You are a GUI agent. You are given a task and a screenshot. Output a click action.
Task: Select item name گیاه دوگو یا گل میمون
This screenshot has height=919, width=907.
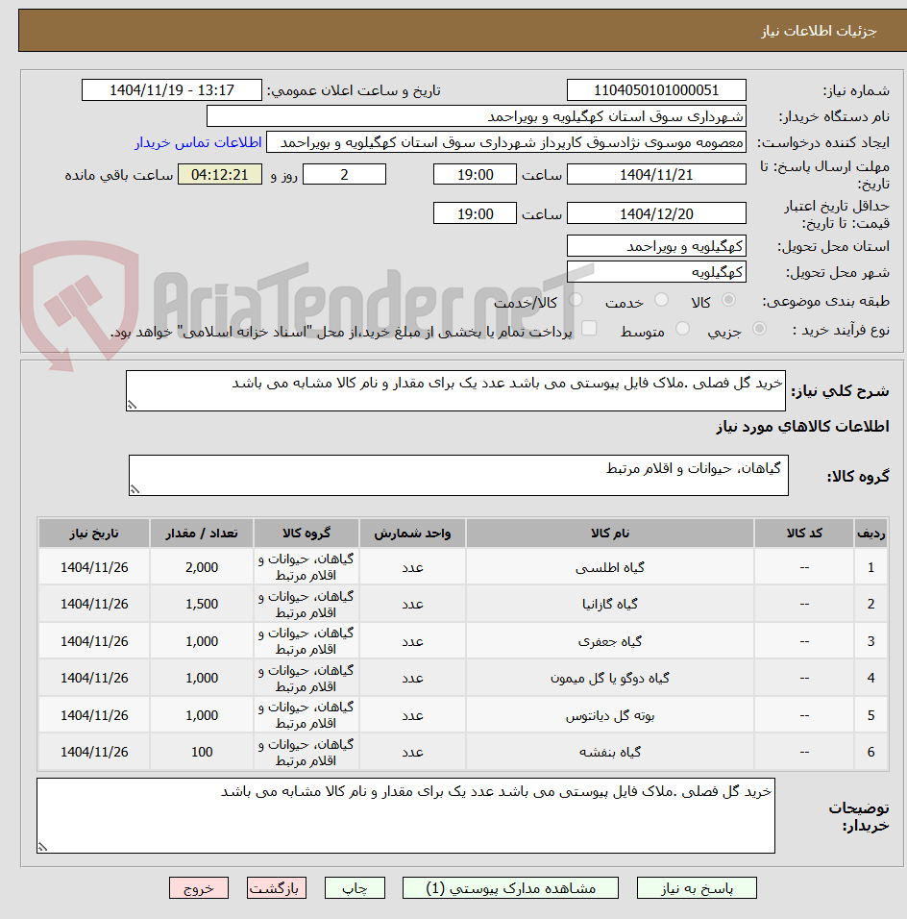pyautogui.click(x=610, y=678)
